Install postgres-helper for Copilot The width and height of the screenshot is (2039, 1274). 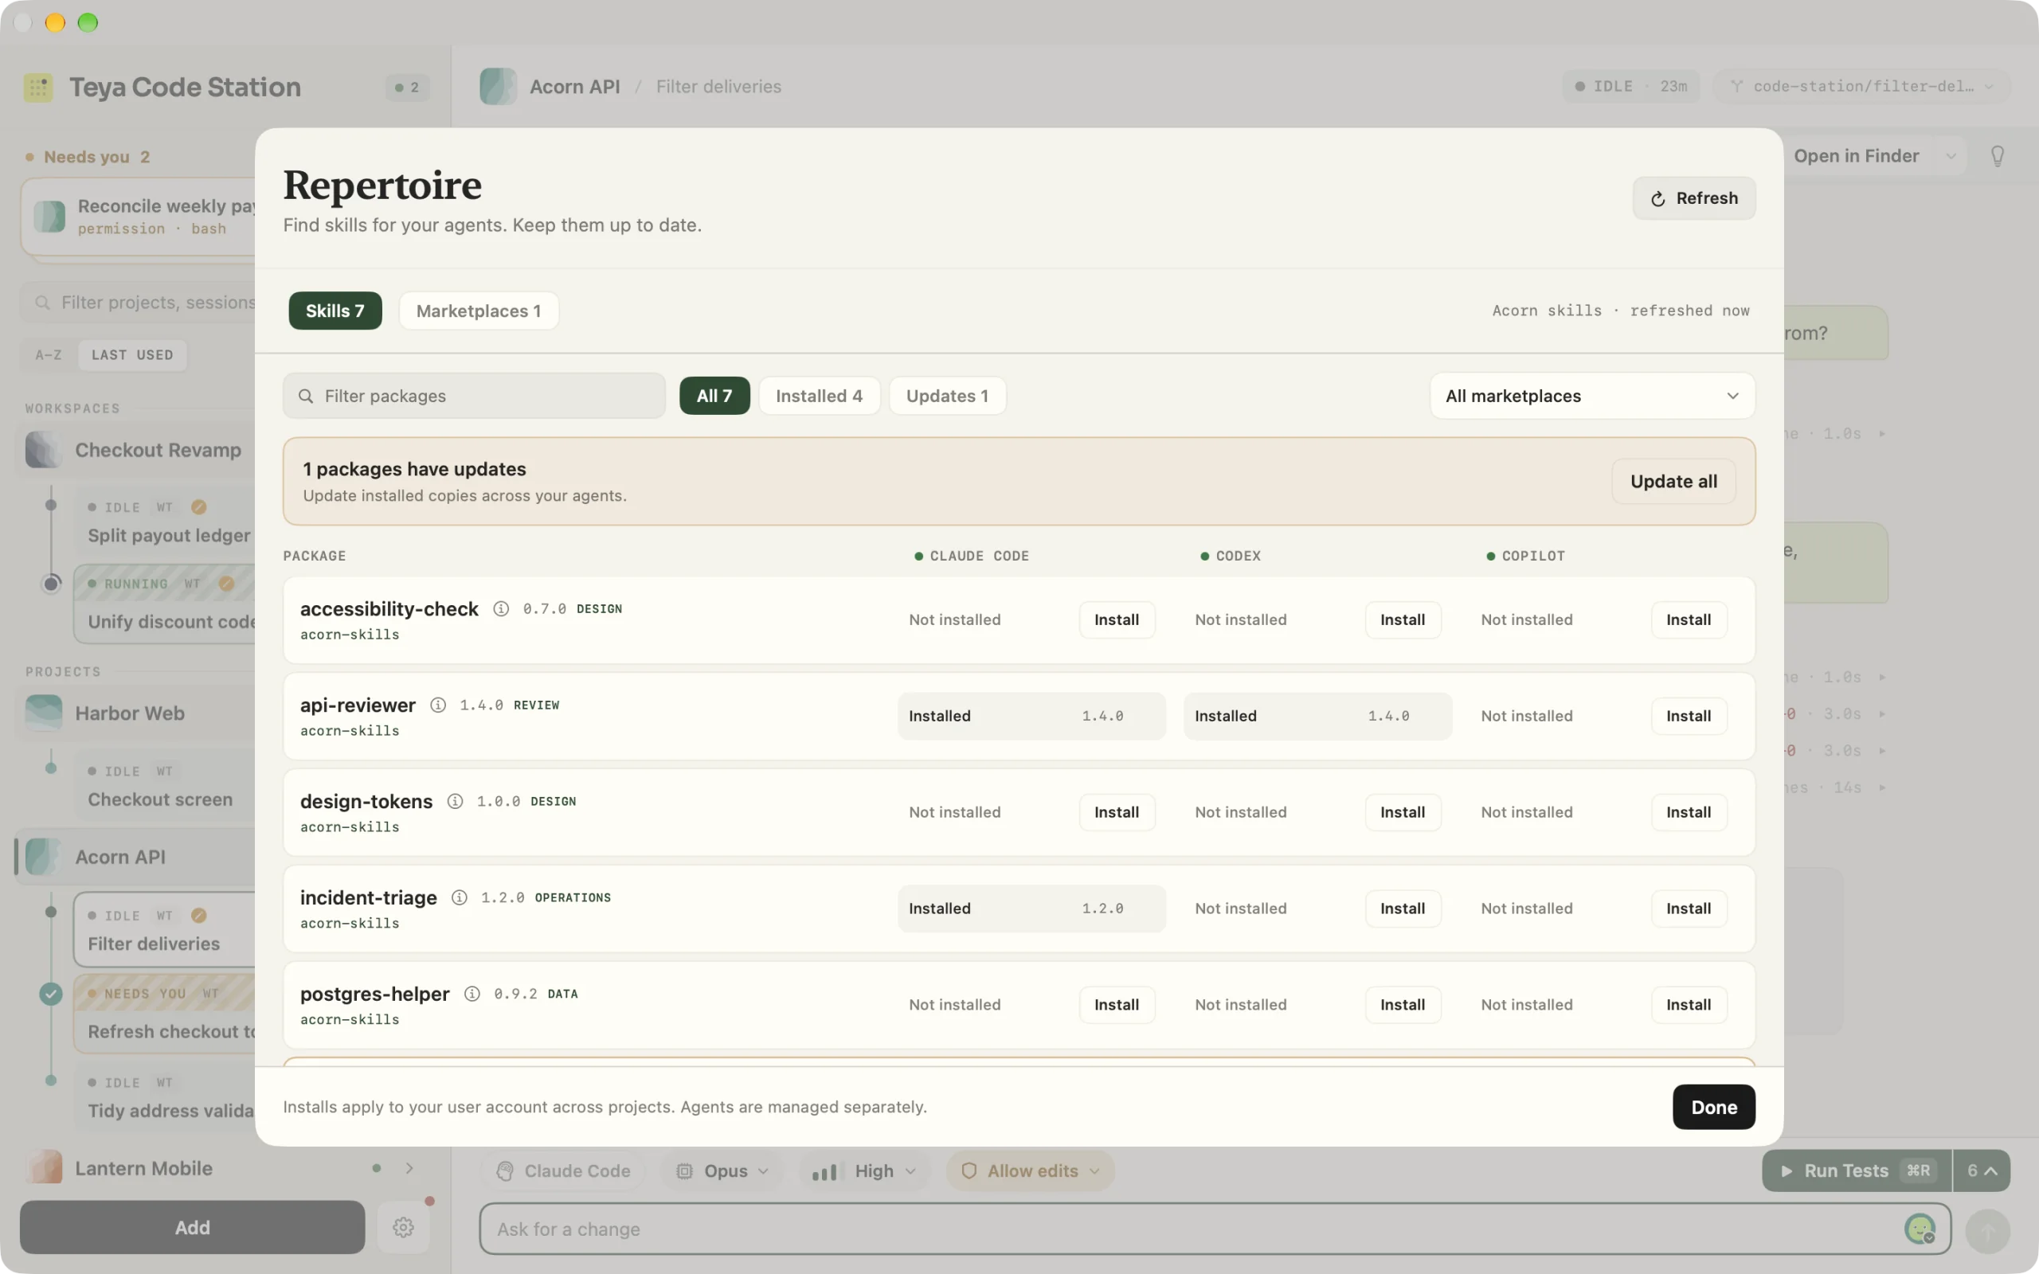(1689, 1004)
